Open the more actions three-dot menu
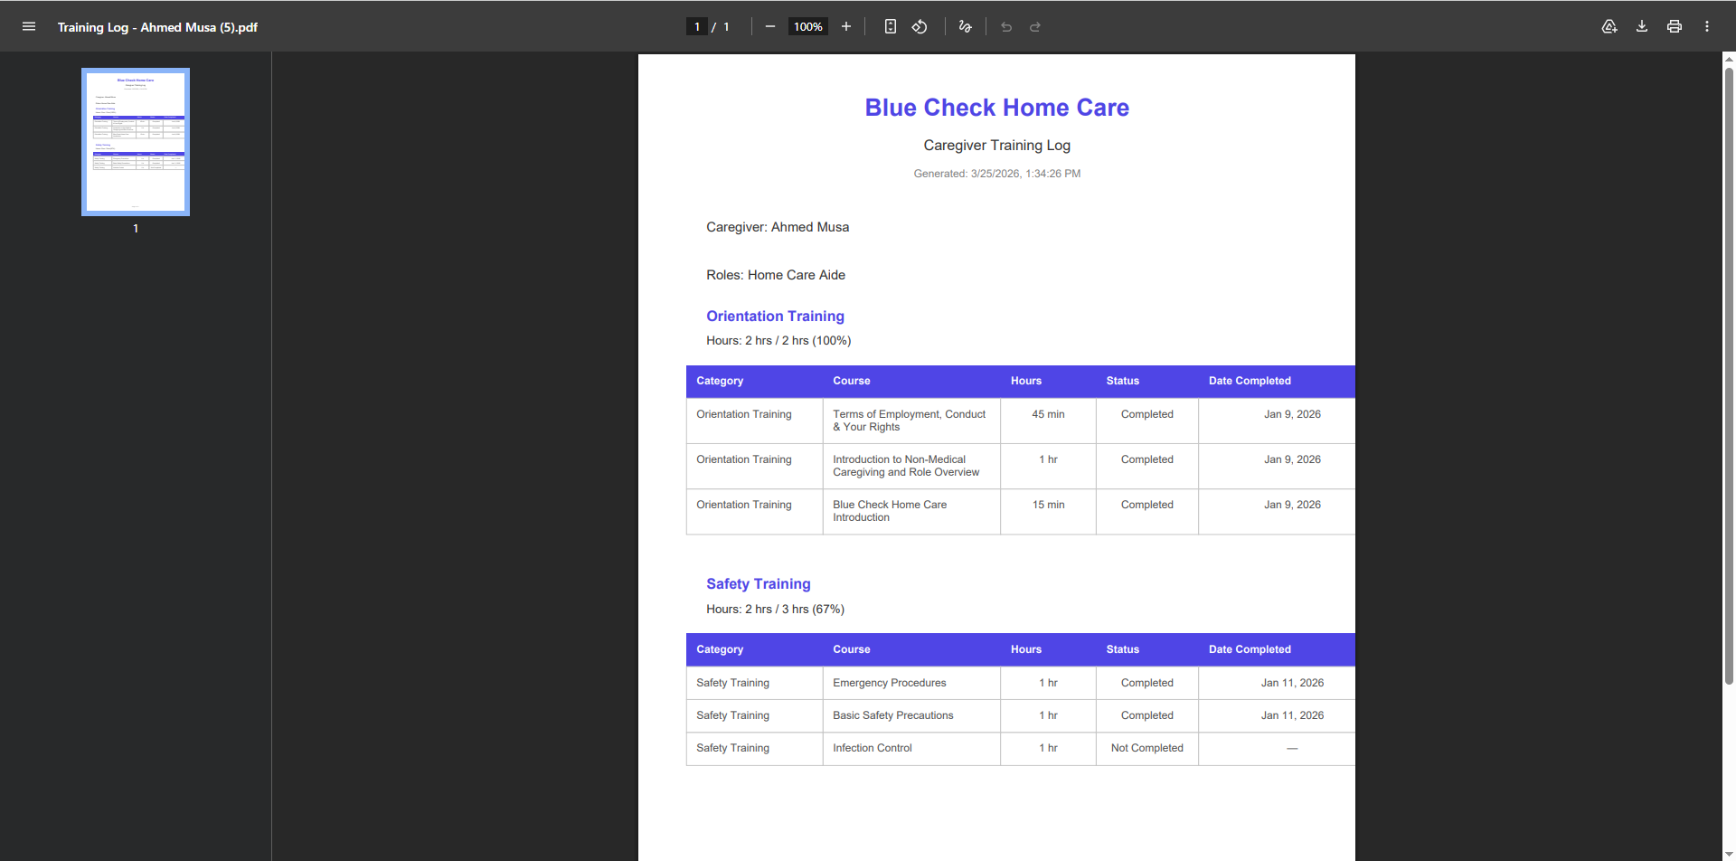The height and width of the screenshot is (861, 1736). point(1707,27)
